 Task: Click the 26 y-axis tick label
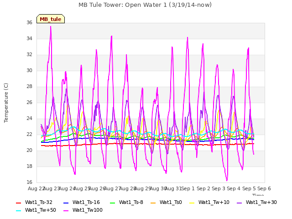pyautogui.click(x=29, y=102)
